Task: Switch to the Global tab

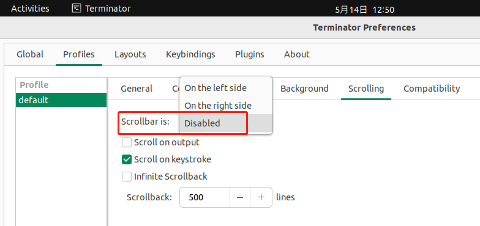Action: coord(30,54)
